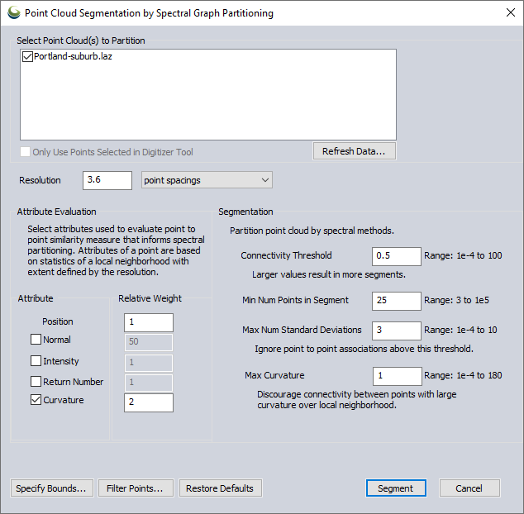
Task: Uncheck the Portland-suburb.laz point cloud
Action: pos(27,56)
